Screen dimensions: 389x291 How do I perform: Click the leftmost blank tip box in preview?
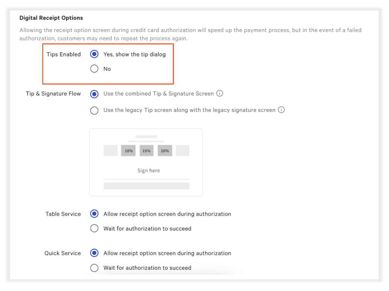click(x=111, y=150)
